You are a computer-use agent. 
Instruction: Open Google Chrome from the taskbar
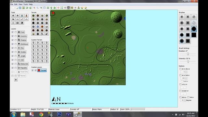(41, 114)
